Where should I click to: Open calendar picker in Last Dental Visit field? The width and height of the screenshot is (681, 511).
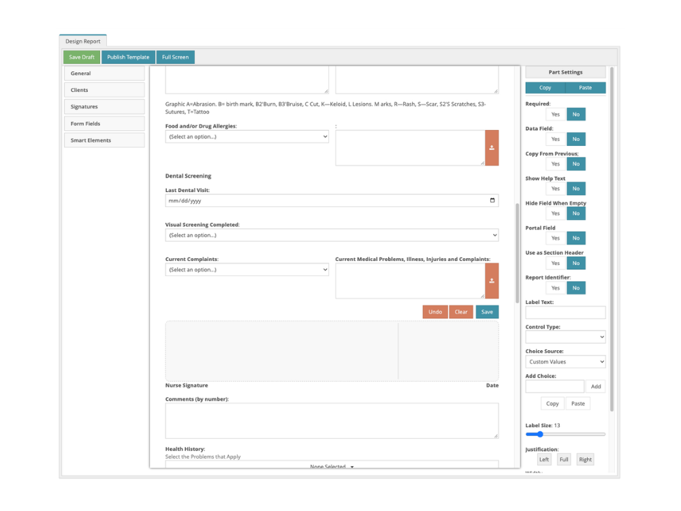(x=492, y=200)
